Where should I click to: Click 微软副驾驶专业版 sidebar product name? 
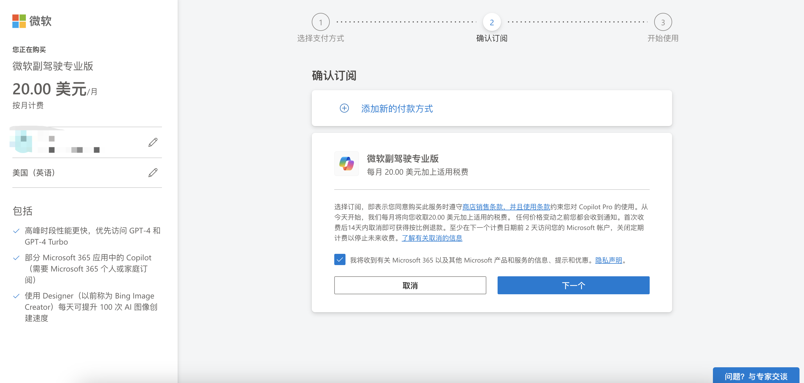point(53,66)
